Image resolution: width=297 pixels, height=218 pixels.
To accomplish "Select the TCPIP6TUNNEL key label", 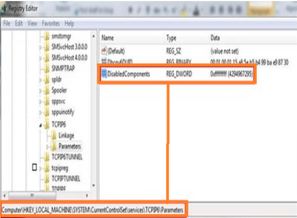I will (x=67, y=157).
